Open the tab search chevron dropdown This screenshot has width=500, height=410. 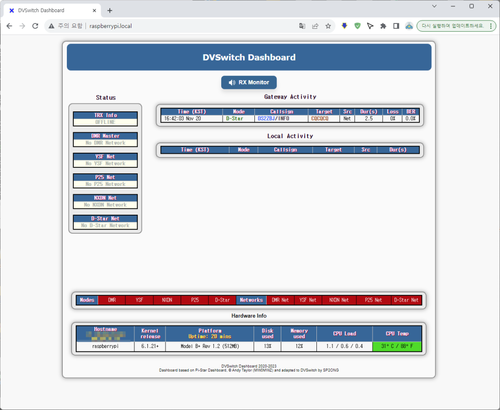(435, 6)
